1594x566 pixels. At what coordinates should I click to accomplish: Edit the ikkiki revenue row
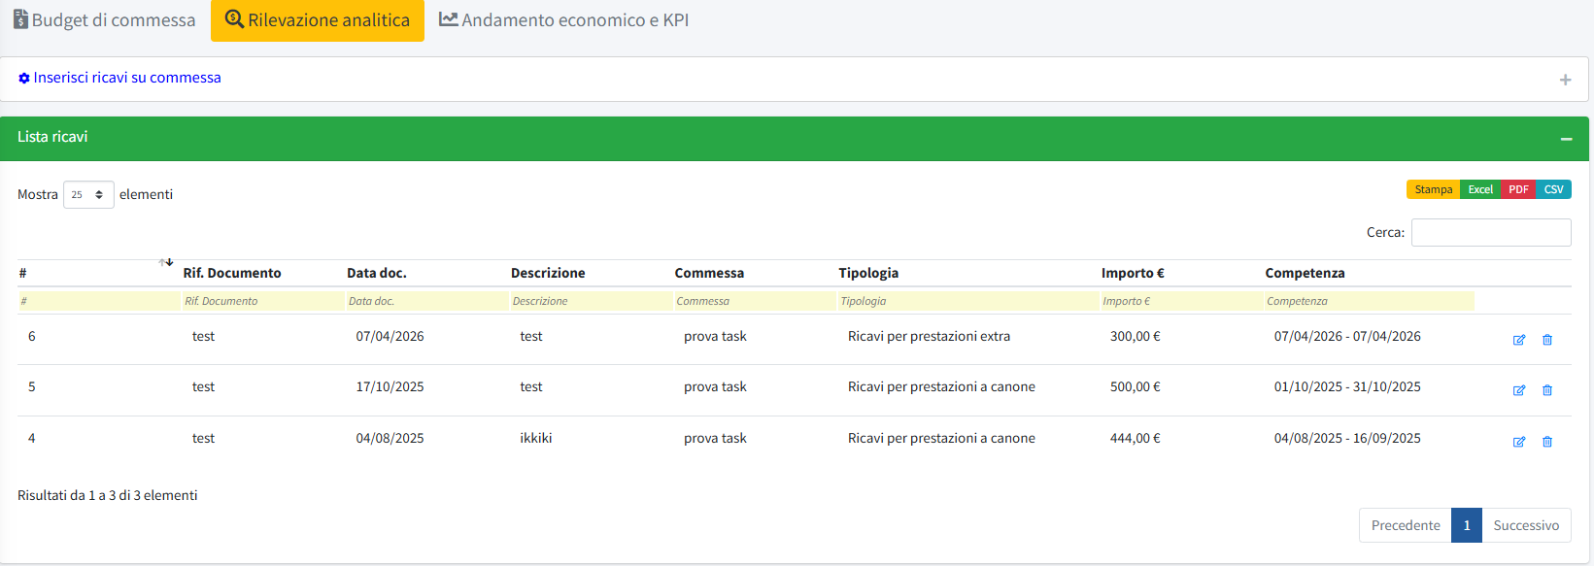(1518, 442)
